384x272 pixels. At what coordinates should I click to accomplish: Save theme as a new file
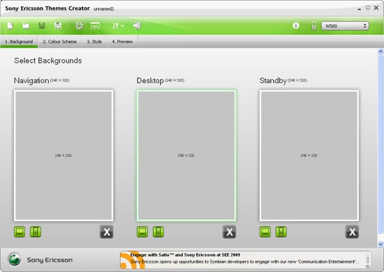pos(58,26)
